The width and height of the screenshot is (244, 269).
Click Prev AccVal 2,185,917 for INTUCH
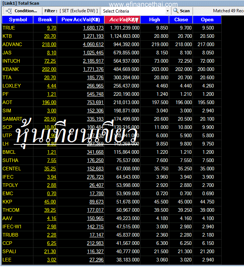(93, 61)
